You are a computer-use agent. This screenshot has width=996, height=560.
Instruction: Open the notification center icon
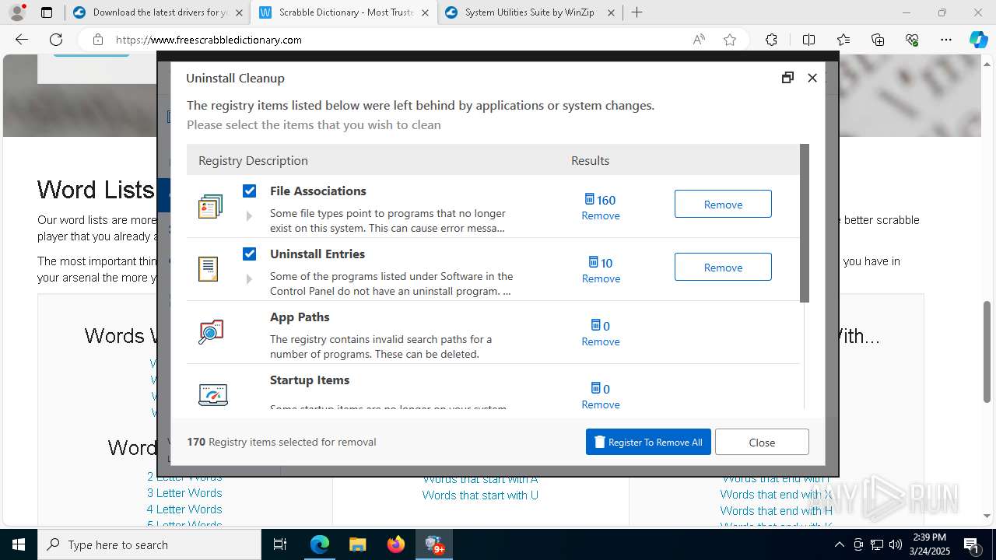click(972, 544)
